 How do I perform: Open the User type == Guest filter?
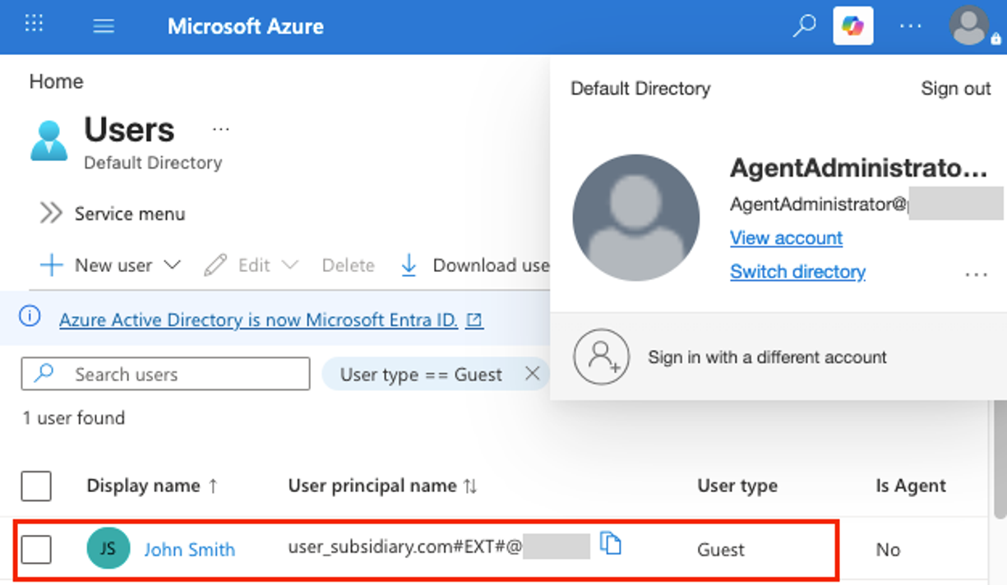coord(421,375)
